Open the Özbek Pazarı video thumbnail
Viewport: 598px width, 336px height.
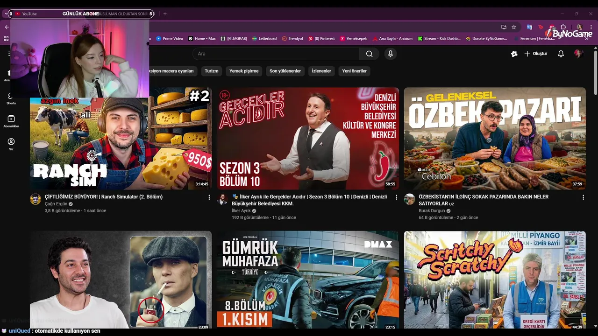pos(495,139)
